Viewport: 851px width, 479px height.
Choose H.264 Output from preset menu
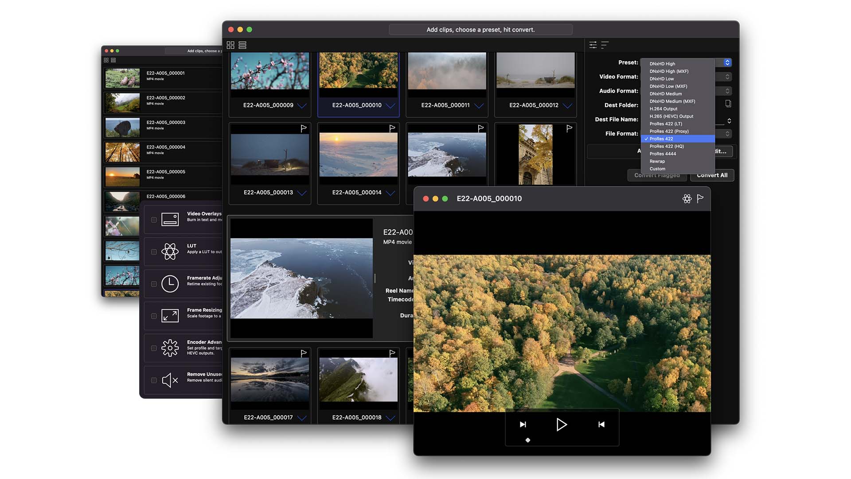(x=664, y=109)
